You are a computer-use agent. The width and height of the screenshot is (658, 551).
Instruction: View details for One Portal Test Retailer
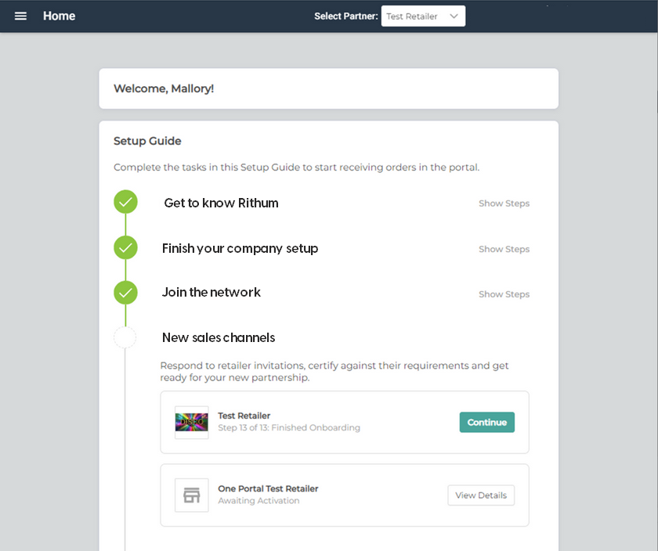(481, 495)
